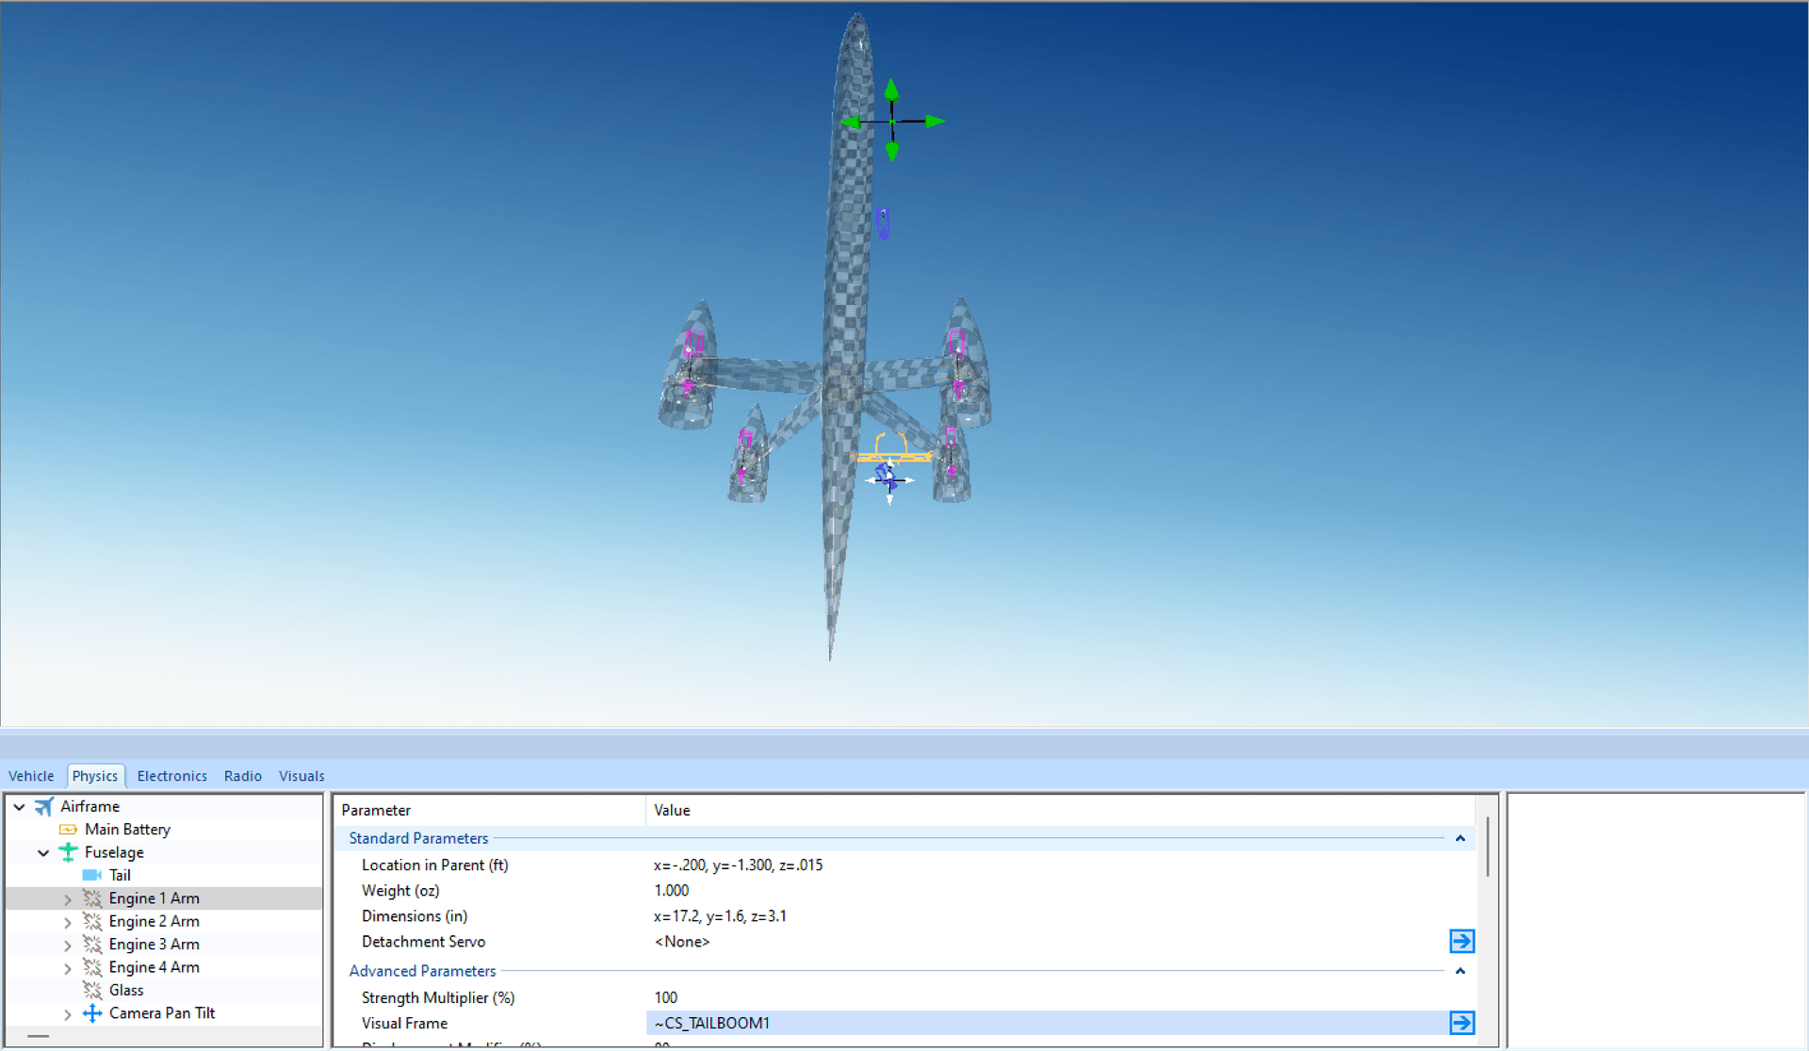The height and width of the screenshot is (1051, 1809).
Task: Switch to the Vehicle tab
Action: pyautogui.click(x=31, y=775)
